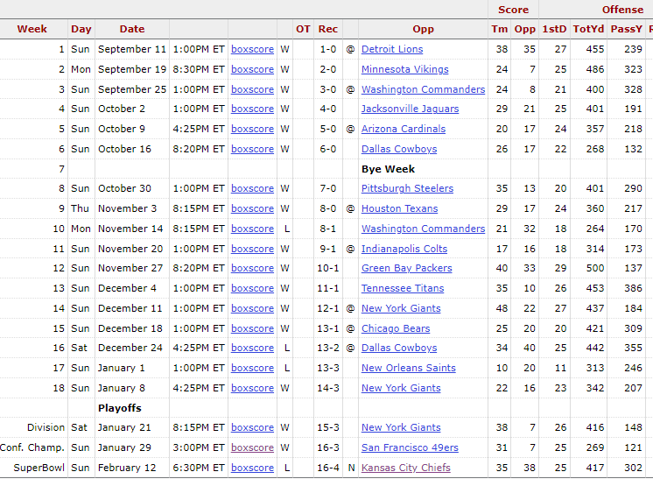This screenshot has height=486, width=653.
Task: Open the Indianapolis Colts team link
Action: pos(404,249)
